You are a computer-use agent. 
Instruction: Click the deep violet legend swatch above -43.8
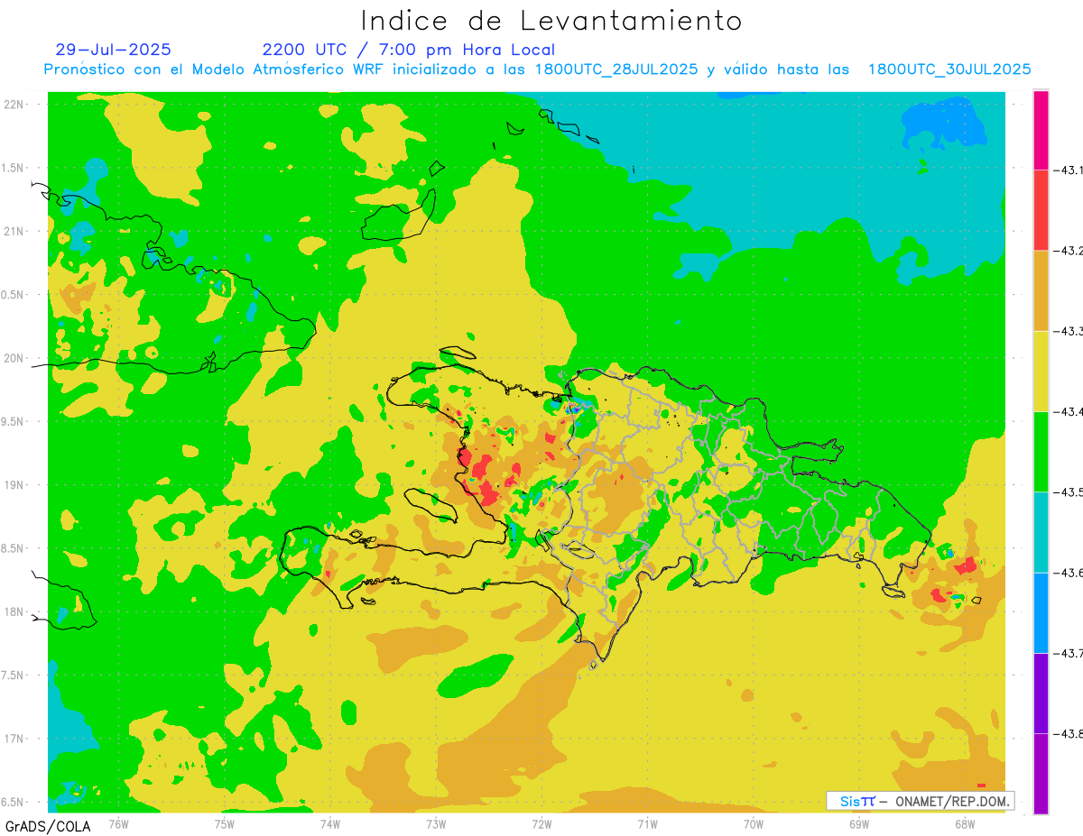pyautogui.click(x=1041, y=693)
